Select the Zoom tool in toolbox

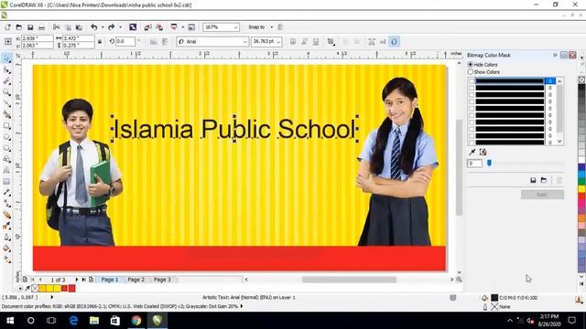pyautogui.click(x=6, y=92)
